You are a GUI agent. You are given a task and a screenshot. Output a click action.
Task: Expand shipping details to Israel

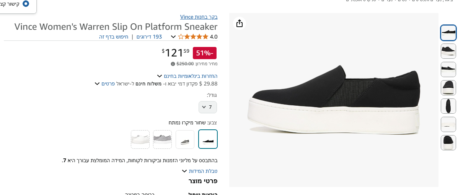point(97,84)
